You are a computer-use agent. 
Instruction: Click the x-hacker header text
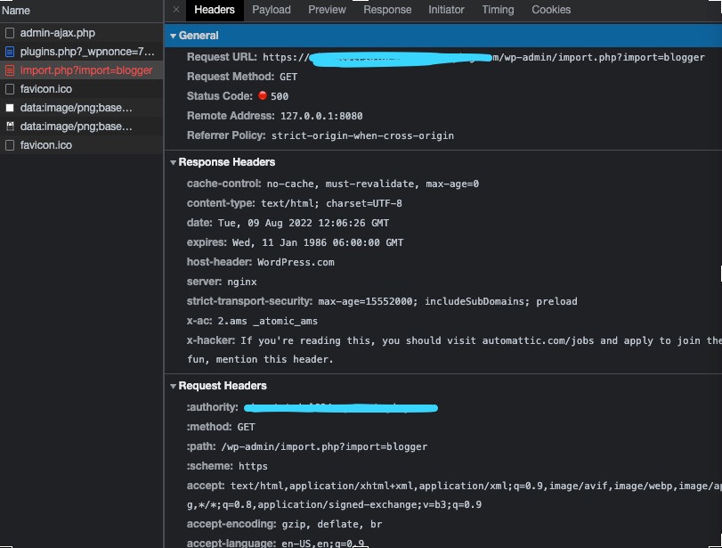point(453,350)
